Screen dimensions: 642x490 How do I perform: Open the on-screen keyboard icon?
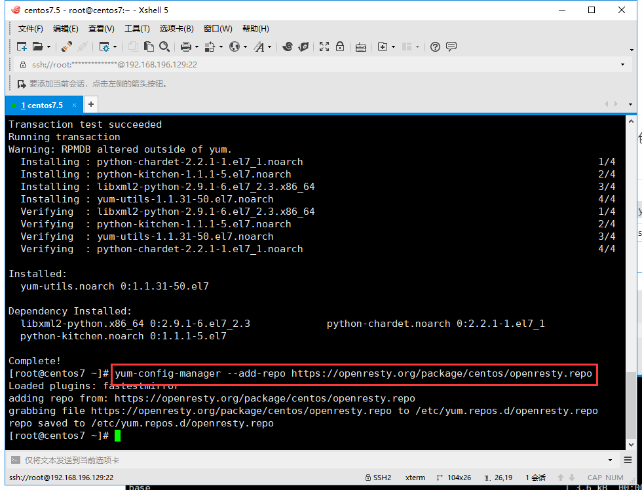pos(361,47)
